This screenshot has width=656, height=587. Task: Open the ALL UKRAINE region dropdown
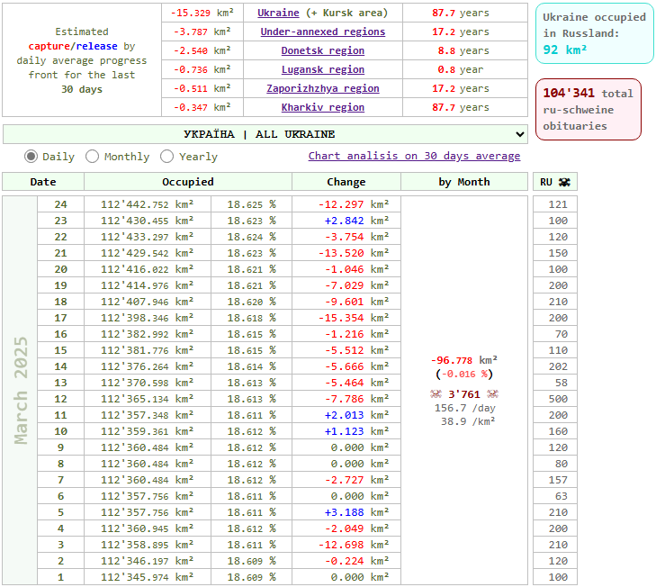(265, 134)
